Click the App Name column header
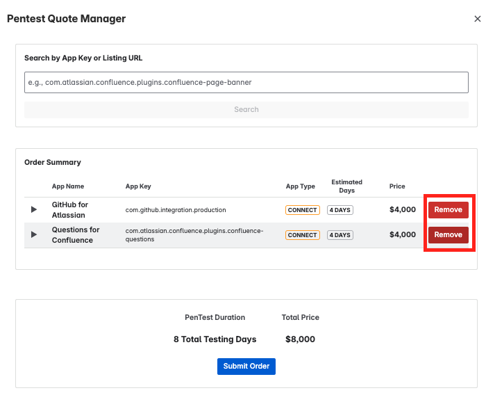The height and width of the screenshot is (402, 486). coord(68,186)
